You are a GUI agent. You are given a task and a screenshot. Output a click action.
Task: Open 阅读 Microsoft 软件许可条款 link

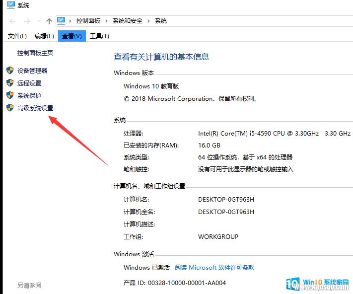click(214, 268)
